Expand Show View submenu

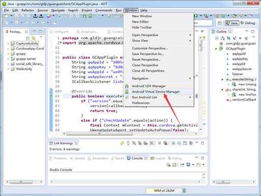click(x=158, y=41)
